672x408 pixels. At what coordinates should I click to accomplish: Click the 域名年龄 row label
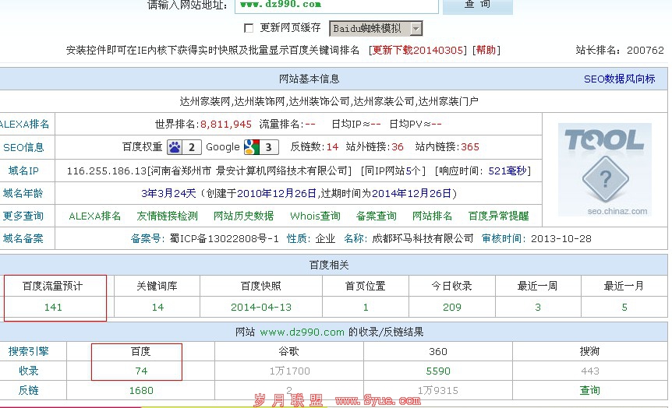point(23,194)
